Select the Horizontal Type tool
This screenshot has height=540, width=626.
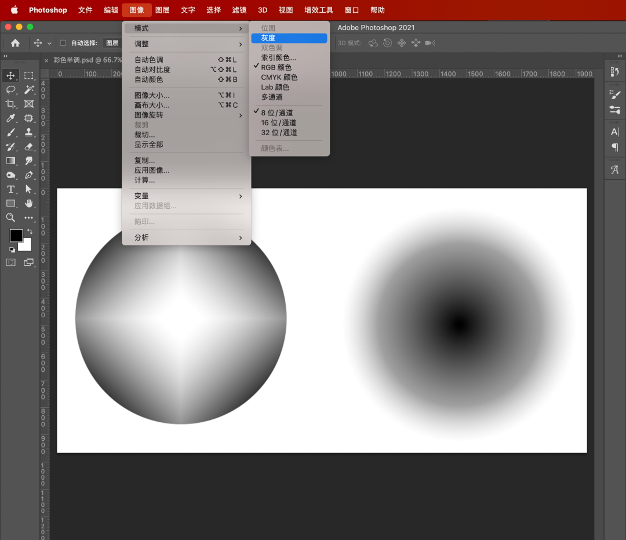click(x=10, y=189)
